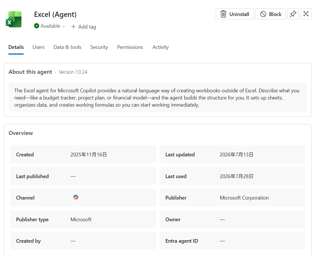Viewport: 312px width, 255px height.
Task: Pin the agent with the pushpin icon
Action: point(293,14)
